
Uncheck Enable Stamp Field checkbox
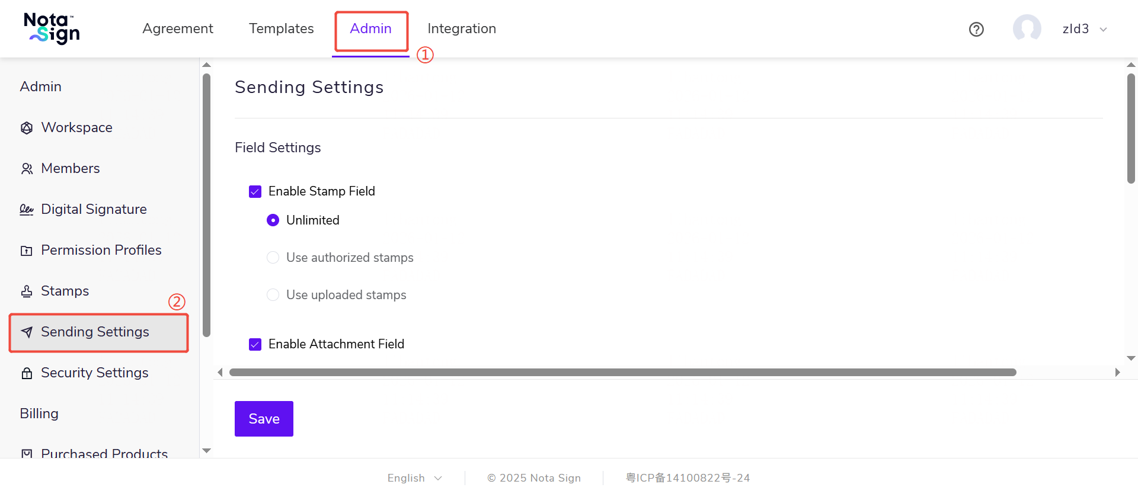255,191
